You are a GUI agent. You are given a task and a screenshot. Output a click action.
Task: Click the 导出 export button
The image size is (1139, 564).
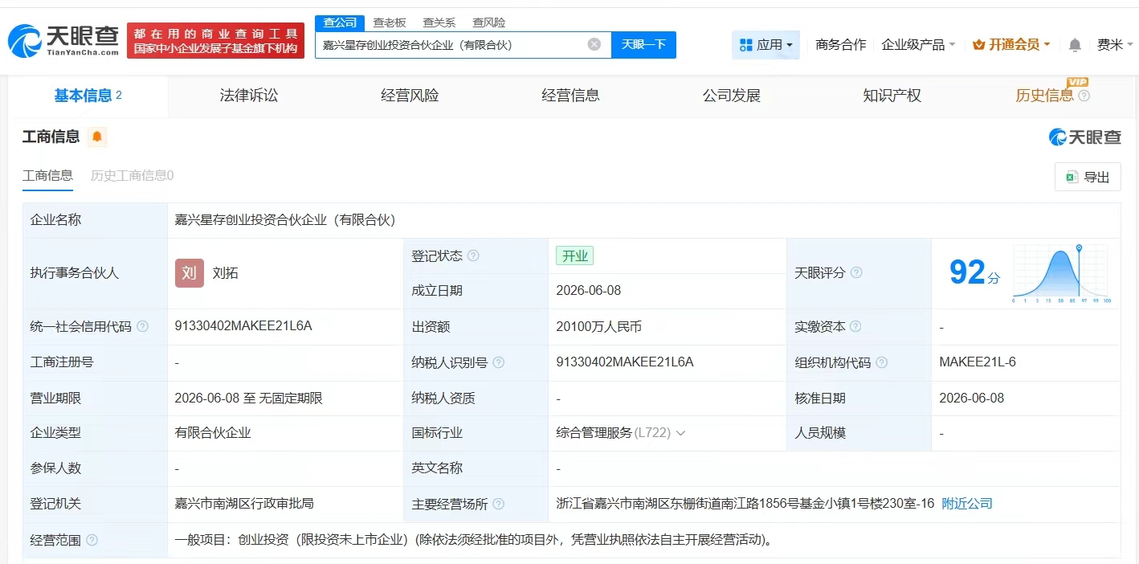point(1088,177)
